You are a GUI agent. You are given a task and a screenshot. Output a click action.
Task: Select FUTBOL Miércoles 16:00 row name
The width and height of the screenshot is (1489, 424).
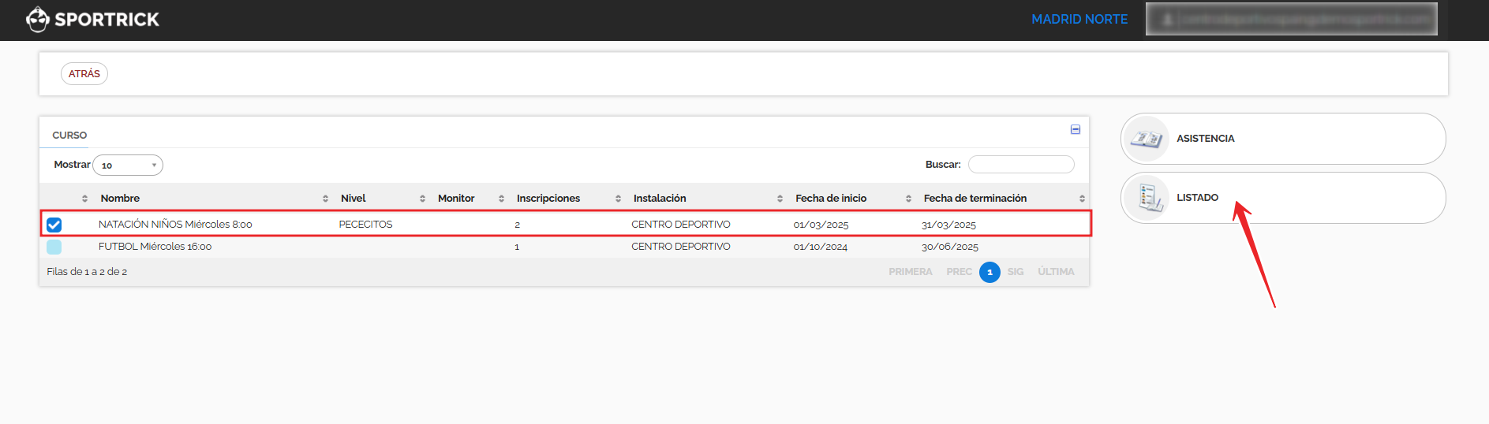click(155, 247)
